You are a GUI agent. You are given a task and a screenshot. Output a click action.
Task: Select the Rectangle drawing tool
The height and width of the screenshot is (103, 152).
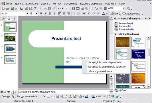(x=48, y=96)
